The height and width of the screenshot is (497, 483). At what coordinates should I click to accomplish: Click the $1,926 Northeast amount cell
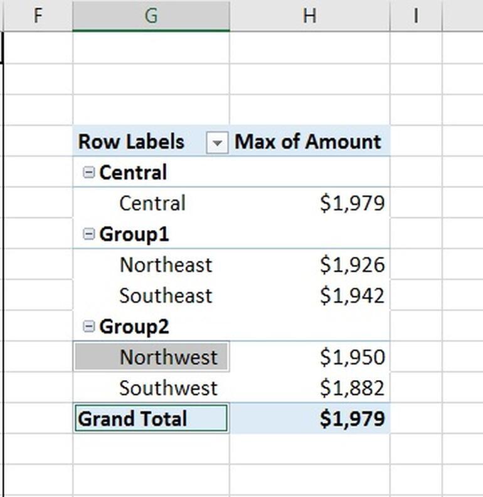tap(351, 265)
